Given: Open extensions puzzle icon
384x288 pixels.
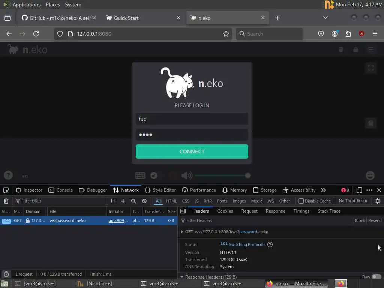Looking at the screenshot, I should 348,34.
